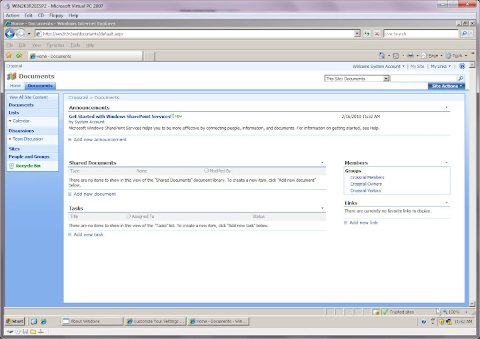480x339 pixels.
Task: Click the page vertical scrollbar down arrow
Action: [472, 304]
